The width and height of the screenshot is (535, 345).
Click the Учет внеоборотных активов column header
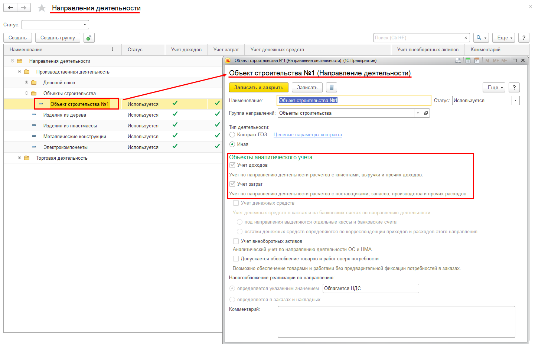(428, 49)
